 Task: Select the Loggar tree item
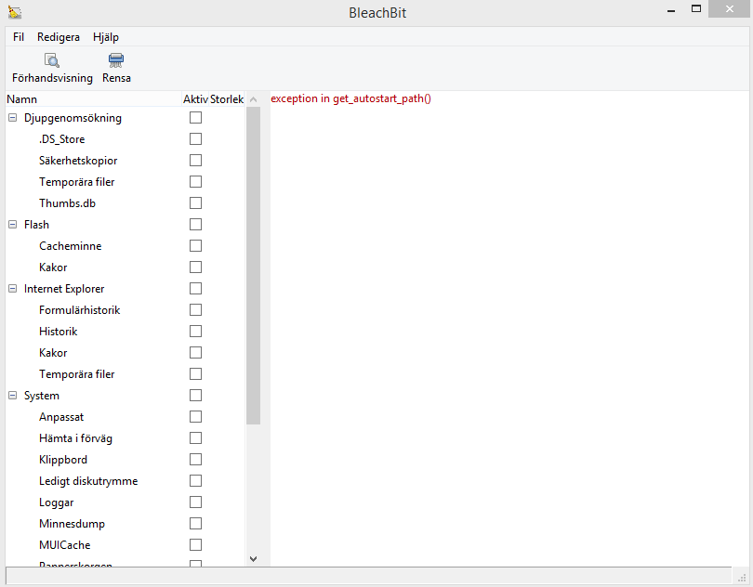(x=56, y=502)
